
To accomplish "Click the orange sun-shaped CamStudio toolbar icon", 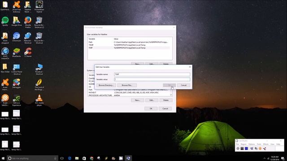I will tap(260, 148).
